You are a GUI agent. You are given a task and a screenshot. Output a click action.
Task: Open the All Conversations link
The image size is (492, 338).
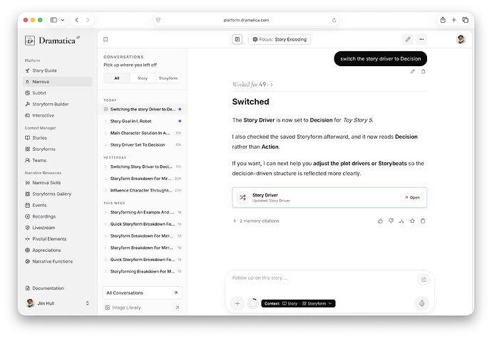click(142, 293)
